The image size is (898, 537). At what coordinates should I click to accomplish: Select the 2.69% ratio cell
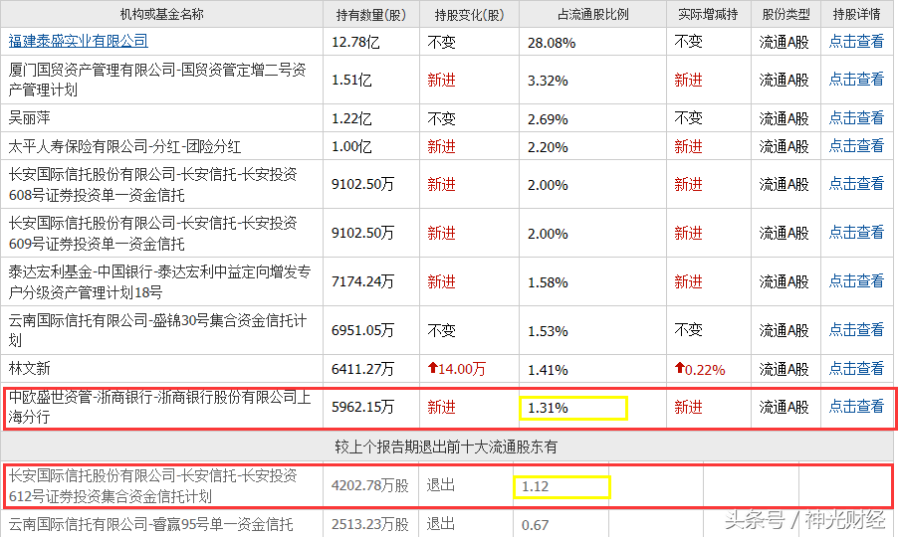tap(548, 119)
